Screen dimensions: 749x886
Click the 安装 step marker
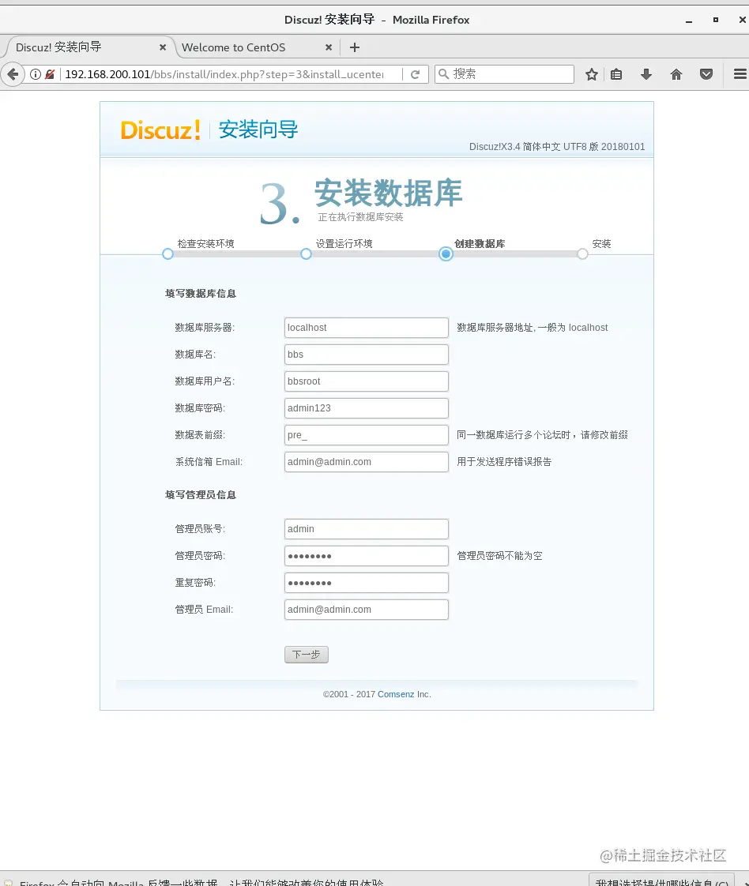tap(583, 253)
